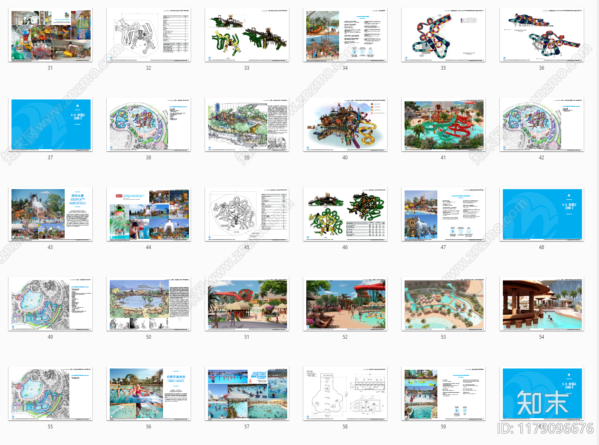This screenshot has height=445, width=599.
Task: Open page thumbnail 57 wave pool photos
Action: coord(247,394)
